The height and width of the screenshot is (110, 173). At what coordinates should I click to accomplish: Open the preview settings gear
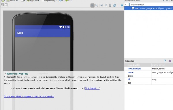click(x=122, y=5)
